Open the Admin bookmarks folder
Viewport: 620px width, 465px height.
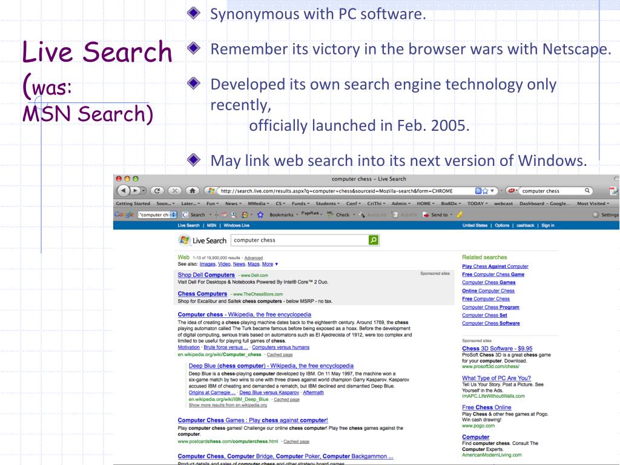click(x=401, y=203)
